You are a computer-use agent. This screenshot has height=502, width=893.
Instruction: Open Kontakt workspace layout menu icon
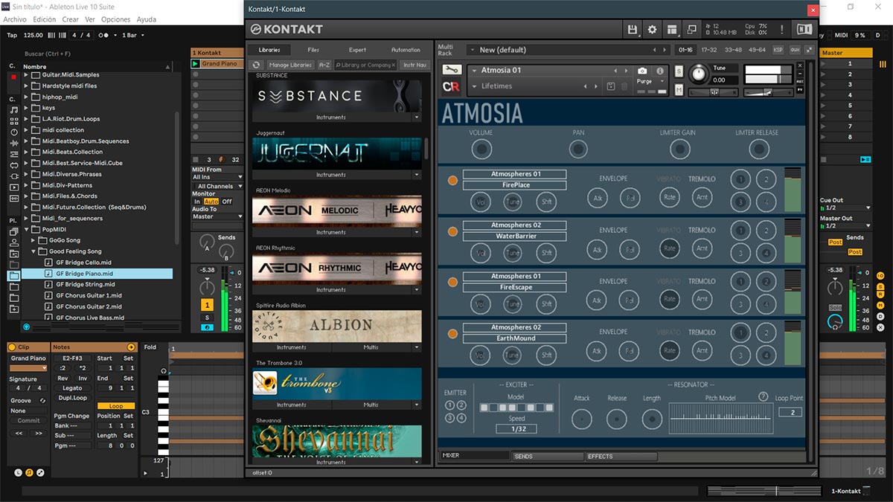[x=672, y=30]
